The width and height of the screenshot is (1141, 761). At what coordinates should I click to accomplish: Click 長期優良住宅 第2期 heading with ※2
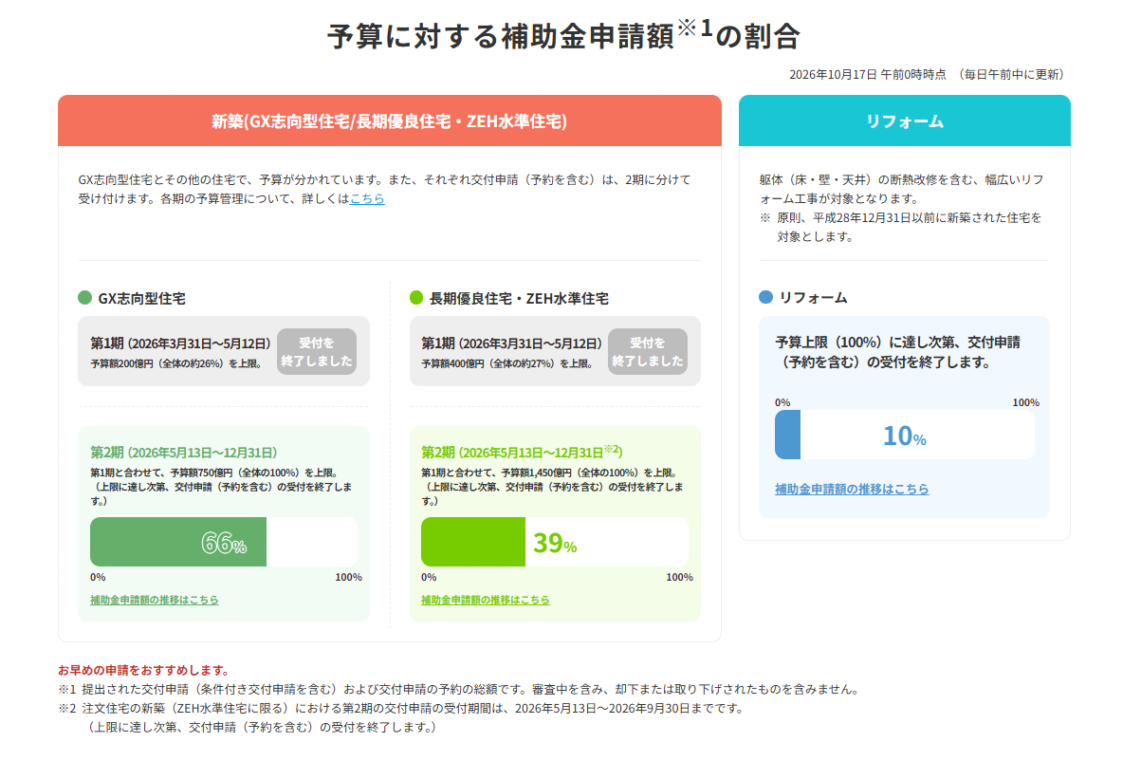click(x=522, y=452)
